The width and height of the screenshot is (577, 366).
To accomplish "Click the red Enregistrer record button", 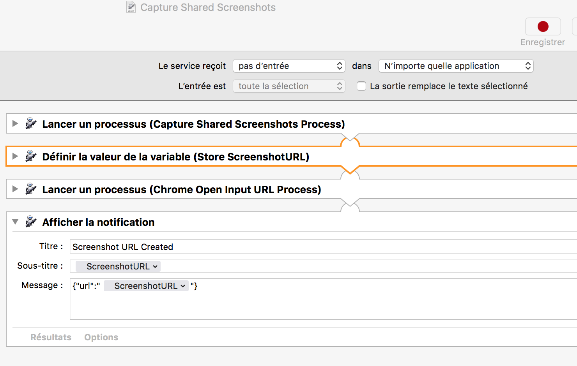I will (x=543, y=26).
